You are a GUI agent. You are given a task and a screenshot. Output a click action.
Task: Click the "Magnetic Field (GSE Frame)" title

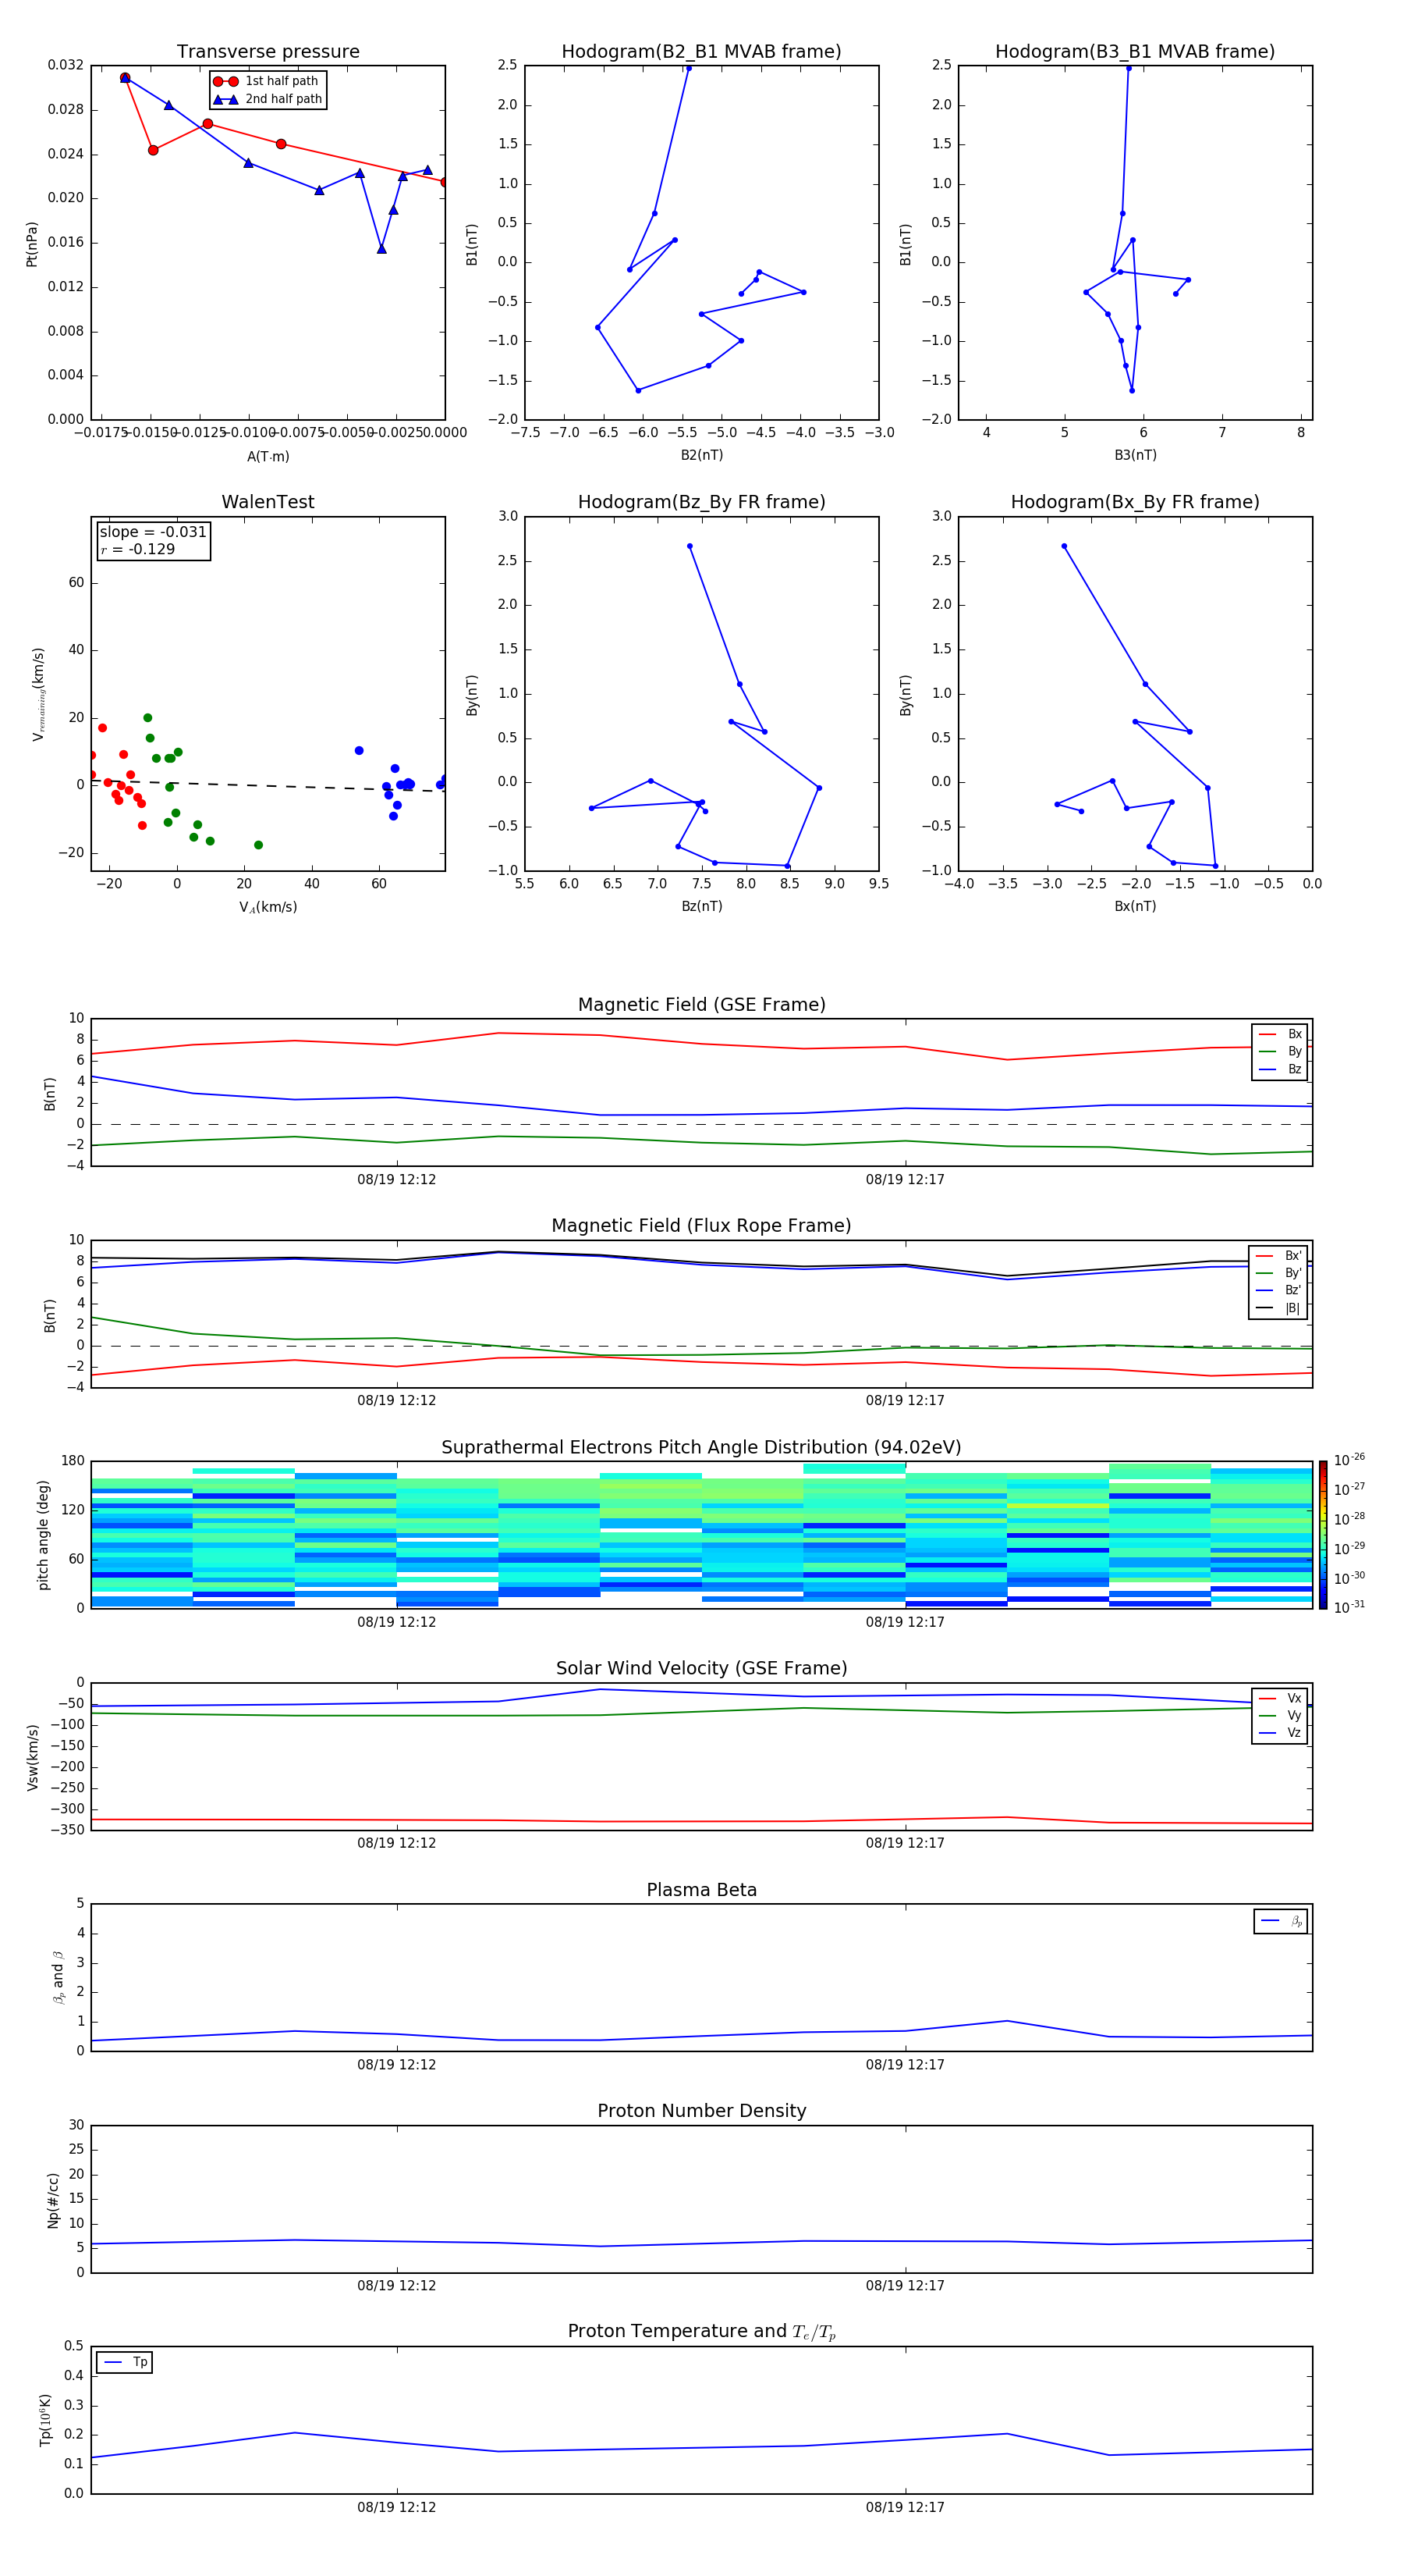[x=701, y=1005]
